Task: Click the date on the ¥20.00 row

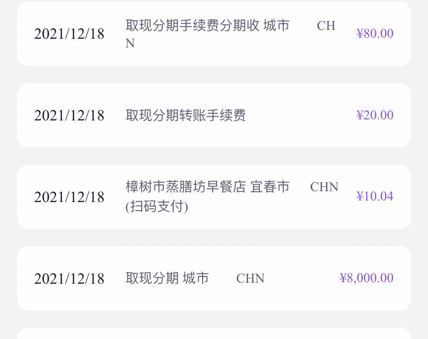Action: pyautogui.click(x=69, y=115)
